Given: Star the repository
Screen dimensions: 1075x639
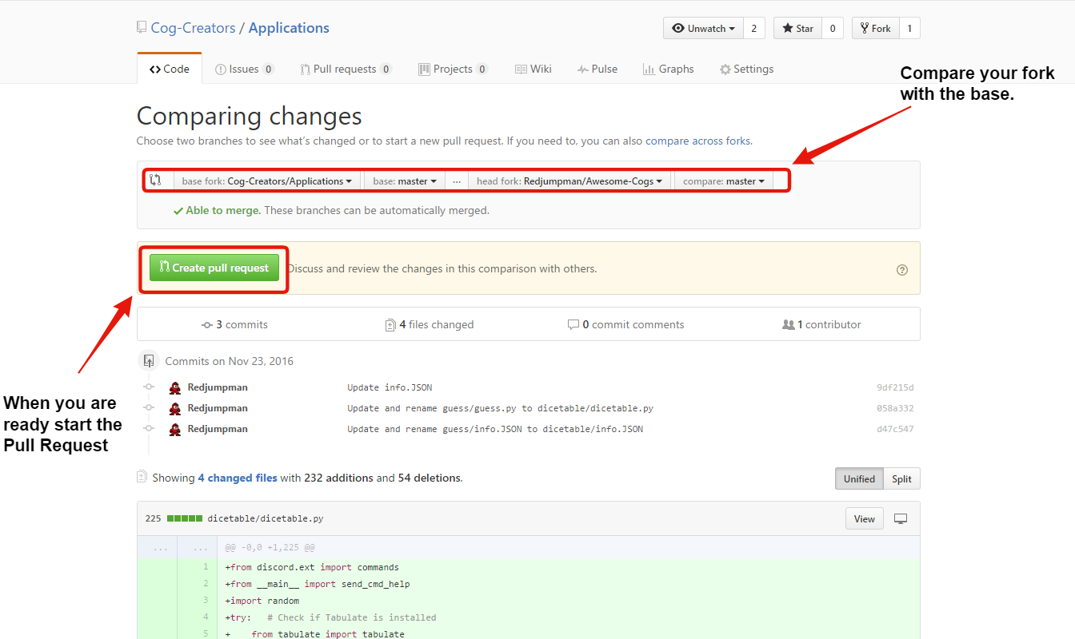Looking at the screenshot, I should pos(798,28).
